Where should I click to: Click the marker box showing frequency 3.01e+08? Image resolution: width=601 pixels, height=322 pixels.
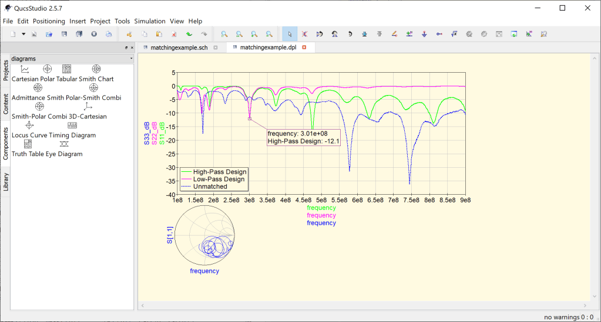click(x=304, y=137)
